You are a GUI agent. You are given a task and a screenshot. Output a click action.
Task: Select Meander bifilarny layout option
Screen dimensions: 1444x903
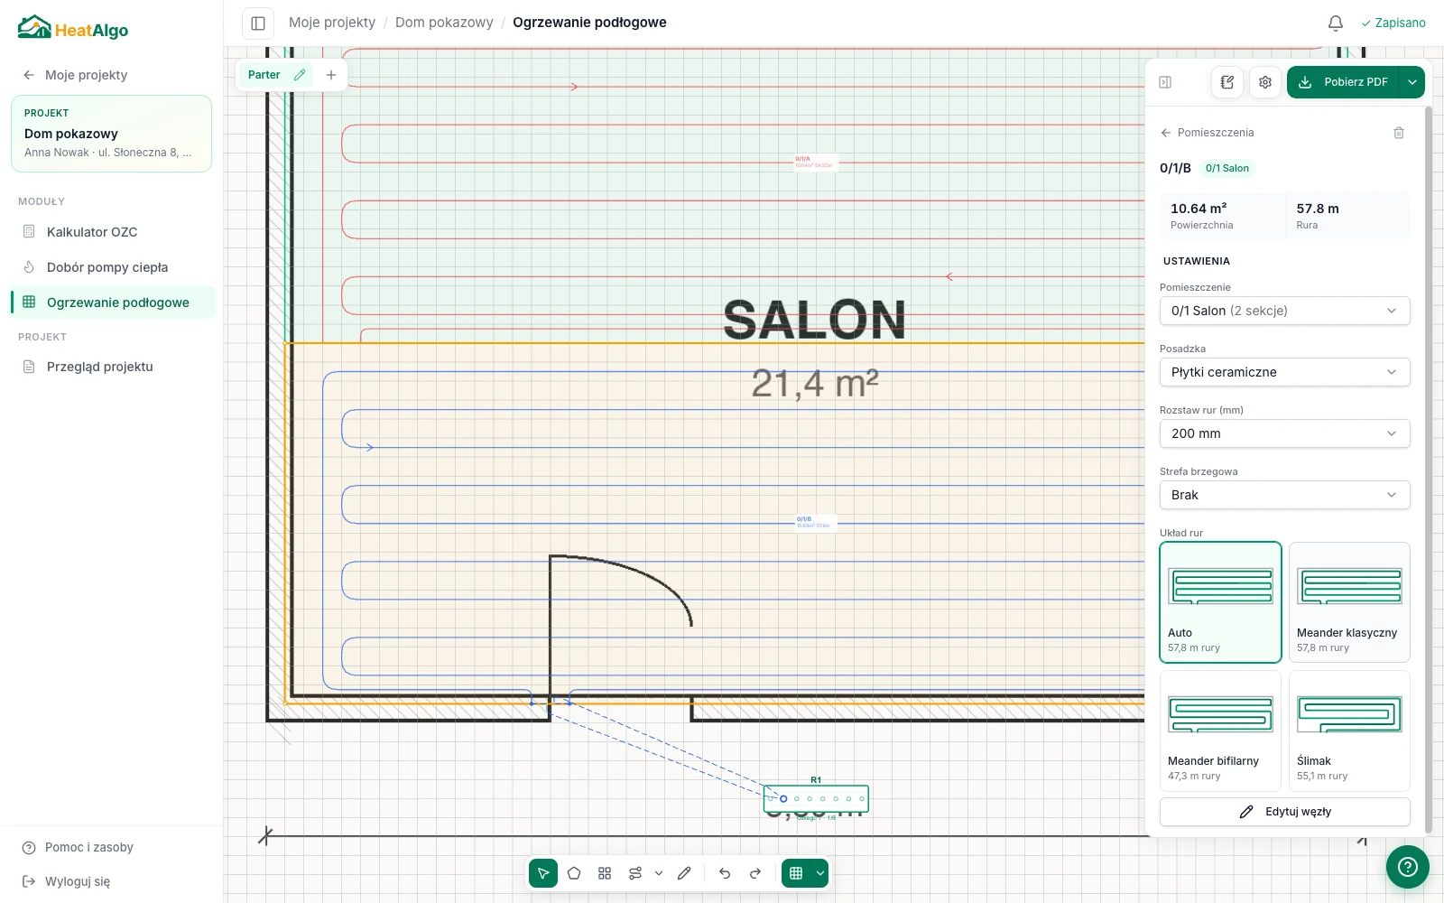(1220, 731)
